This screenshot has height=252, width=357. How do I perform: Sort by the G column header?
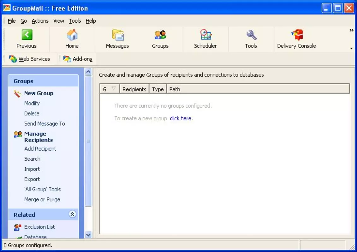click(x=110, y=89)
